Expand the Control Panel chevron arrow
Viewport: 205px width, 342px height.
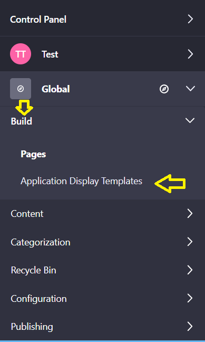pos(190,19)
